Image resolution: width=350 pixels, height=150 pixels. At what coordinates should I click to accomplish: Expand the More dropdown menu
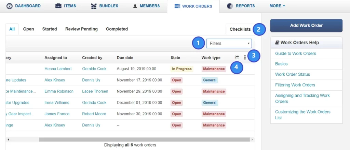tap(277, 6)
